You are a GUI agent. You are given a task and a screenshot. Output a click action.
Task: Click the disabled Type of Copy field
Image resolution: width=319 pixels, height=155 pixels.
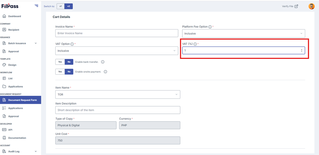86,125
